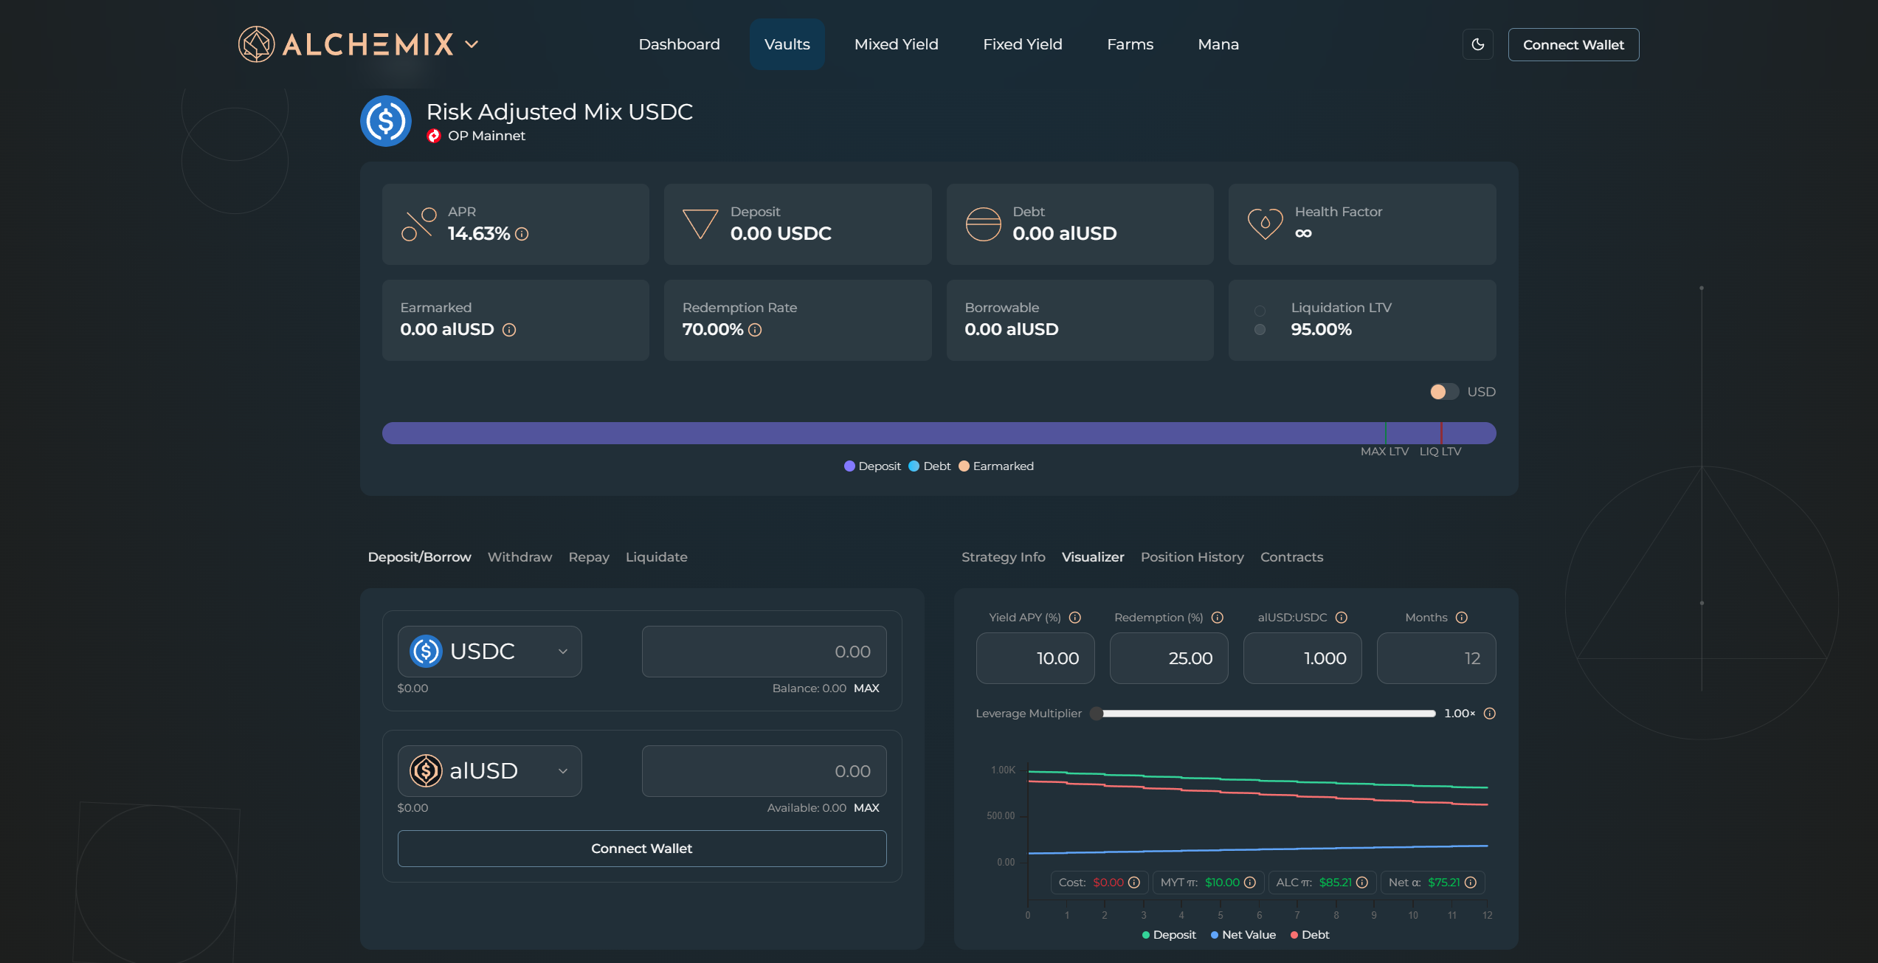Click the Net α info icon

coord(1471,883)
